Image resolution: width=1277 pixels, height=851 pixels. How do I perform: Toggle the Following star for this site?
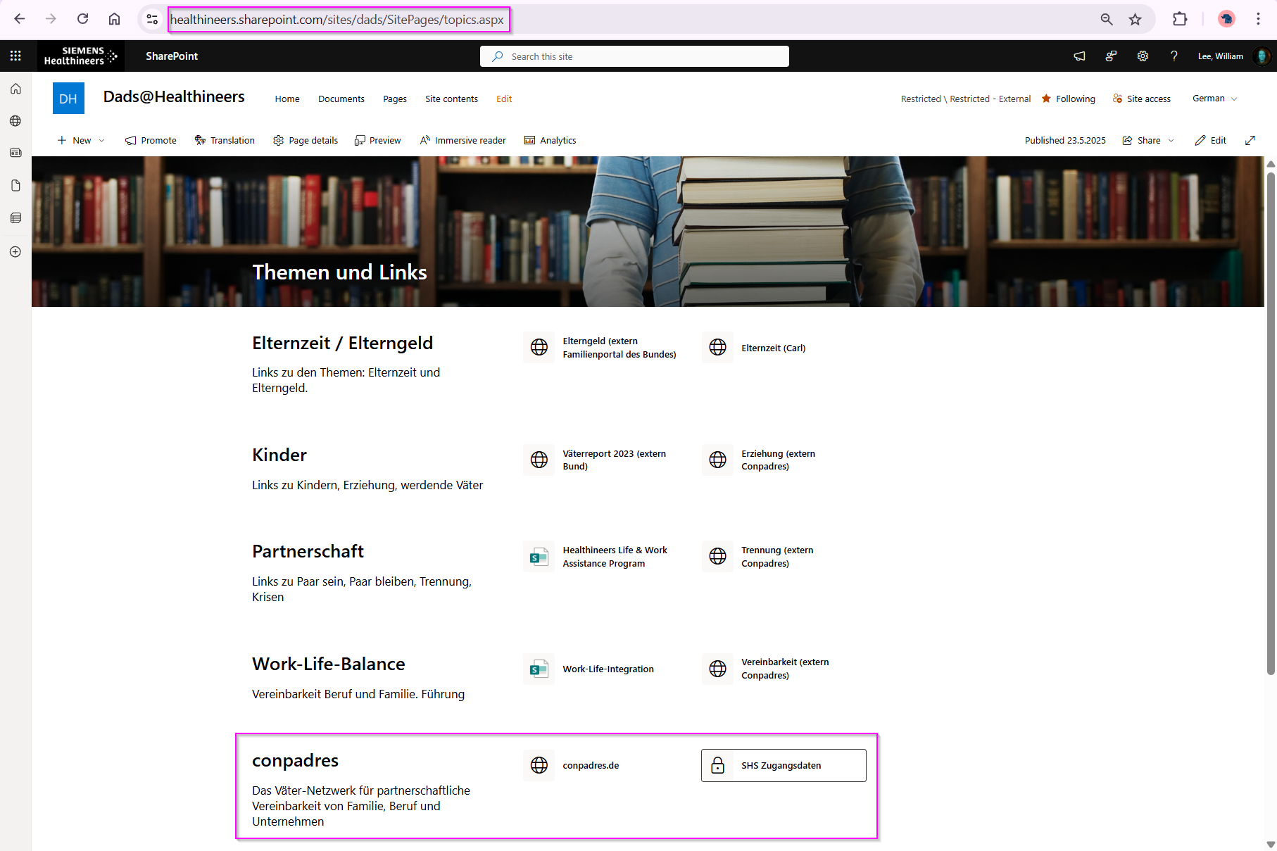tap(1069, 99)
